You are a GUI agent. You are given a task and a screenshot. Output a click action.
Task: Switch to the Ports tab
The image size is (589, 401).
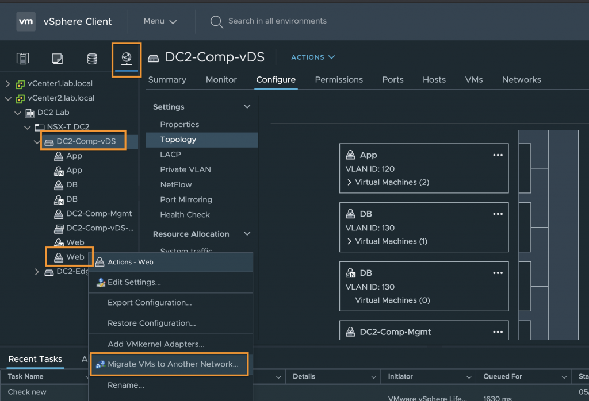pos(392,79)
